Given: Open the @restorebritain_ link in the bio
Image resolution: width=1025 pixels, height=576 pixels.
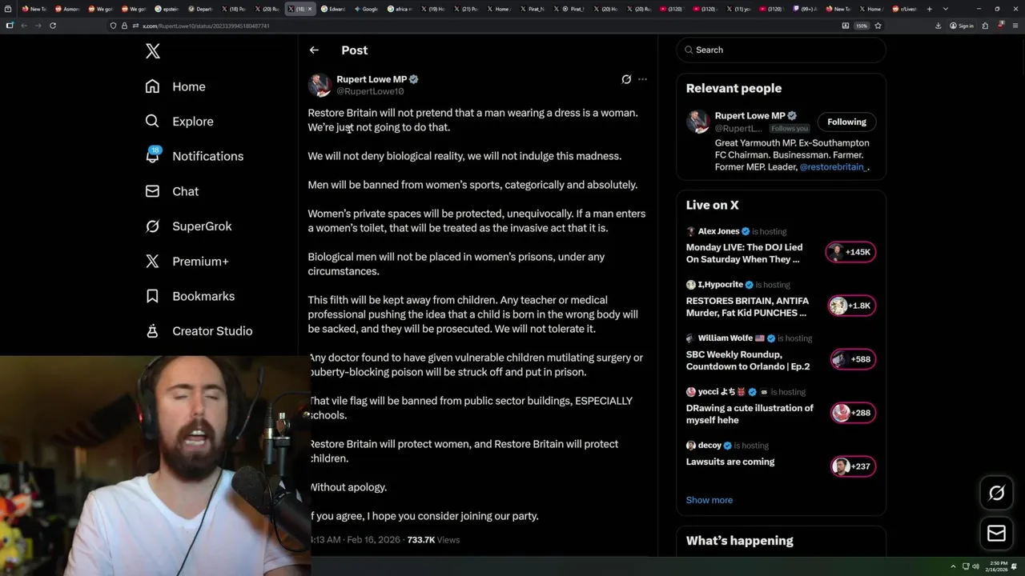Looking at the screenshot, I should click(x=832, y=167).
